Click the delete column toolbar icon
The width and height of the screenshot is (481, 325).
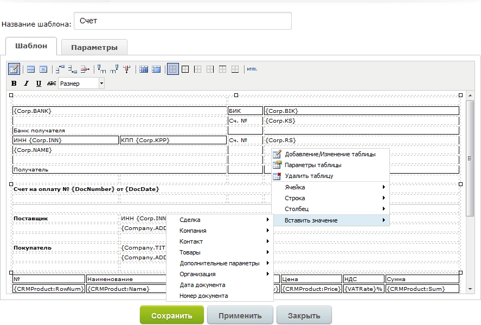127,69
